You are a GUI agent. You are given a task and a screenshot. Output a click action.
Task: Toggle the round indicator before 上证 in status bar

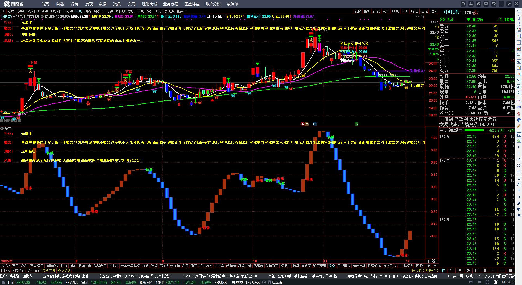3,283
